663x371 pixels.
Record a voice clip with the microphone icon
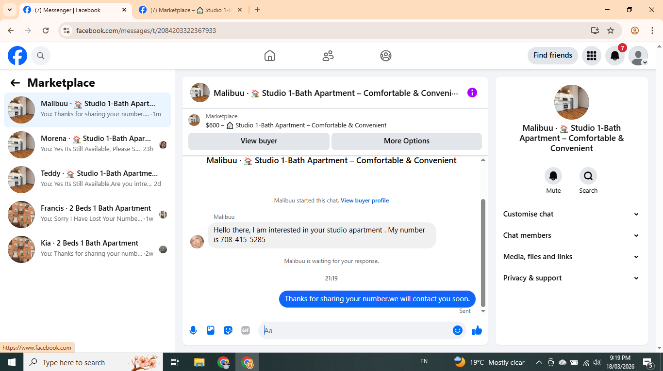pyautogui.click(x=193, y=330)
